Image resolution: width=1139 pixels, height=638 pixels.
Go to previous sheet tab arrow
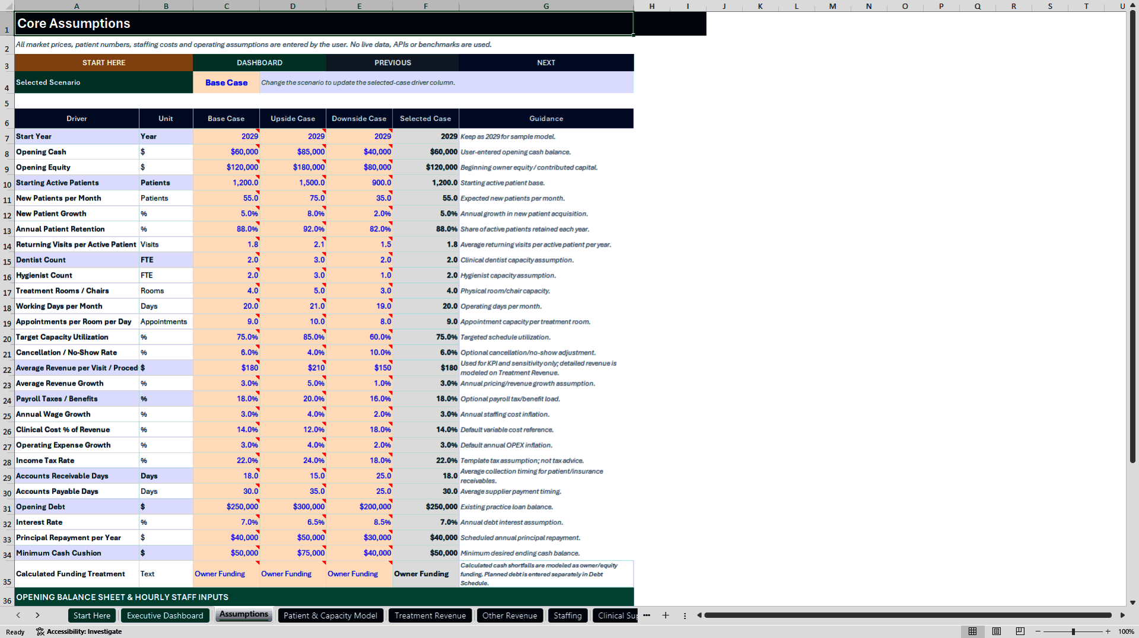coord(18,615)
